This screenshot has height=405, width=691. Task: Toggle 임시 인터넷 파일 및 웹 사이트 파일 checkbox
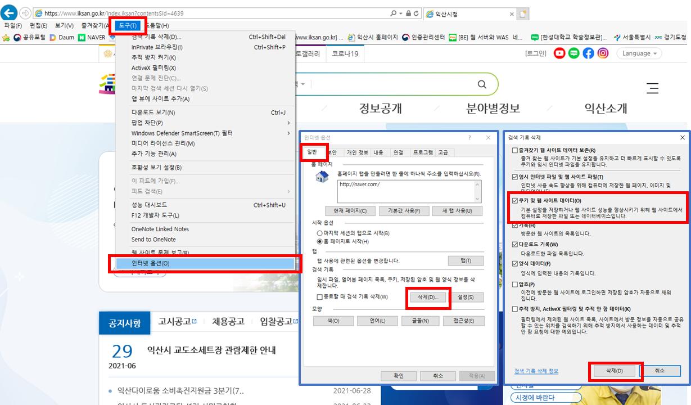(x=515, y=177)
